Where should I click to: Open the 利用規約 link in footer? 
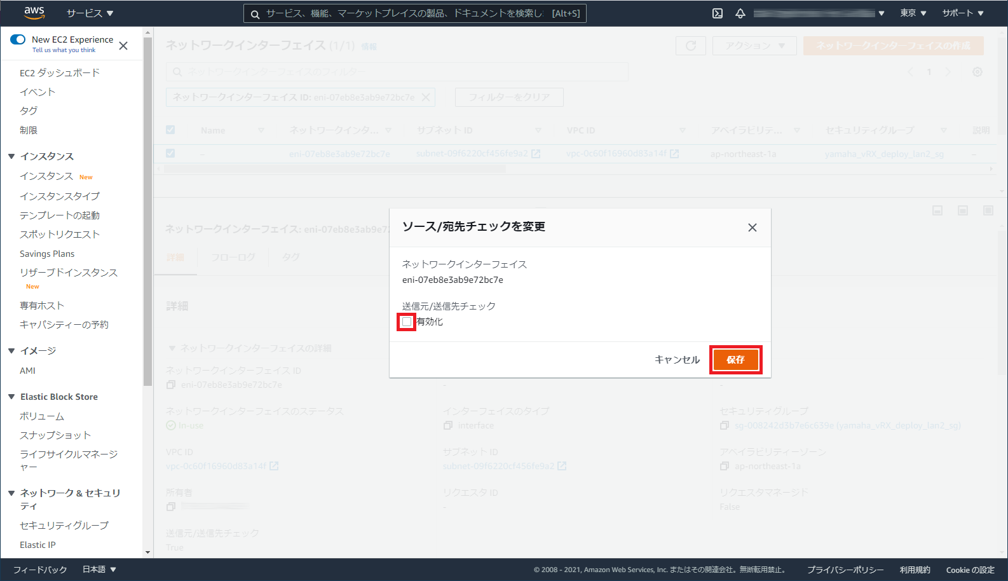(x=915, y=570)
